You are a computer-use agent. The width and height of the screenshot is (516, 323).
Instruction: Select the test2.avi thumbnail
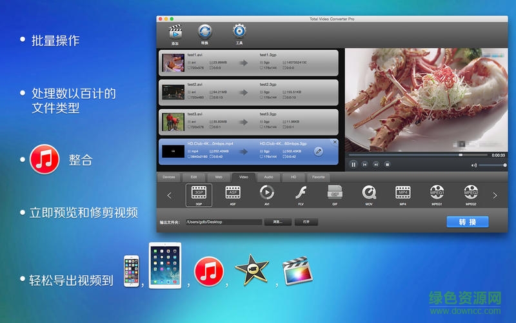(173, 92)
